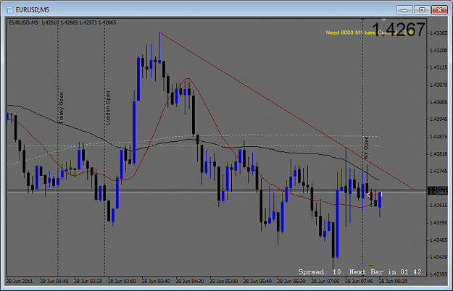Click the '28 Jun 01:40' time axis label
The height and width of the screenshot is (291, 453).
pos(54,281)
